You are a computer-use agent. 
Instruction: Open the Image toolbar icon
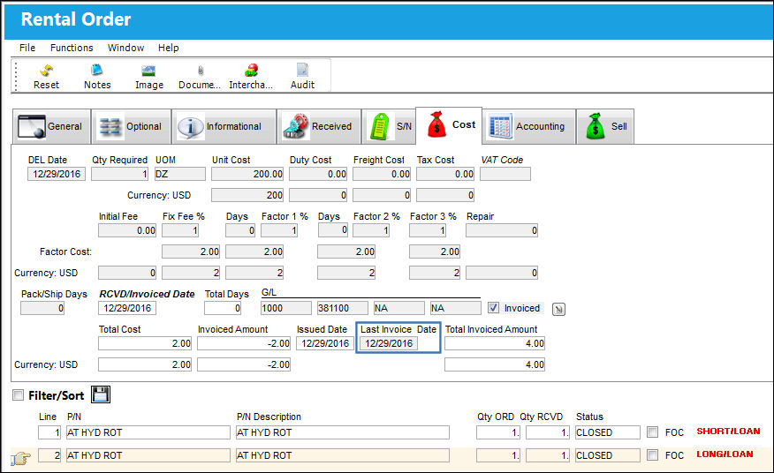coord(148,71)
